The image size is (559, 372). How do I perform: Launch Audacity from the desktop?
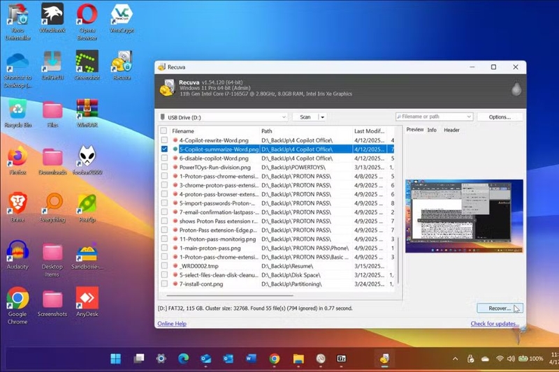click(x=17, y=255)
